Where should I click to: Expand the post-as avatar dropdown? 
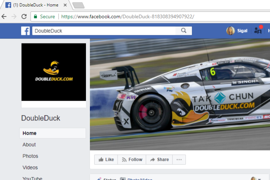click(x=256, y=179)
